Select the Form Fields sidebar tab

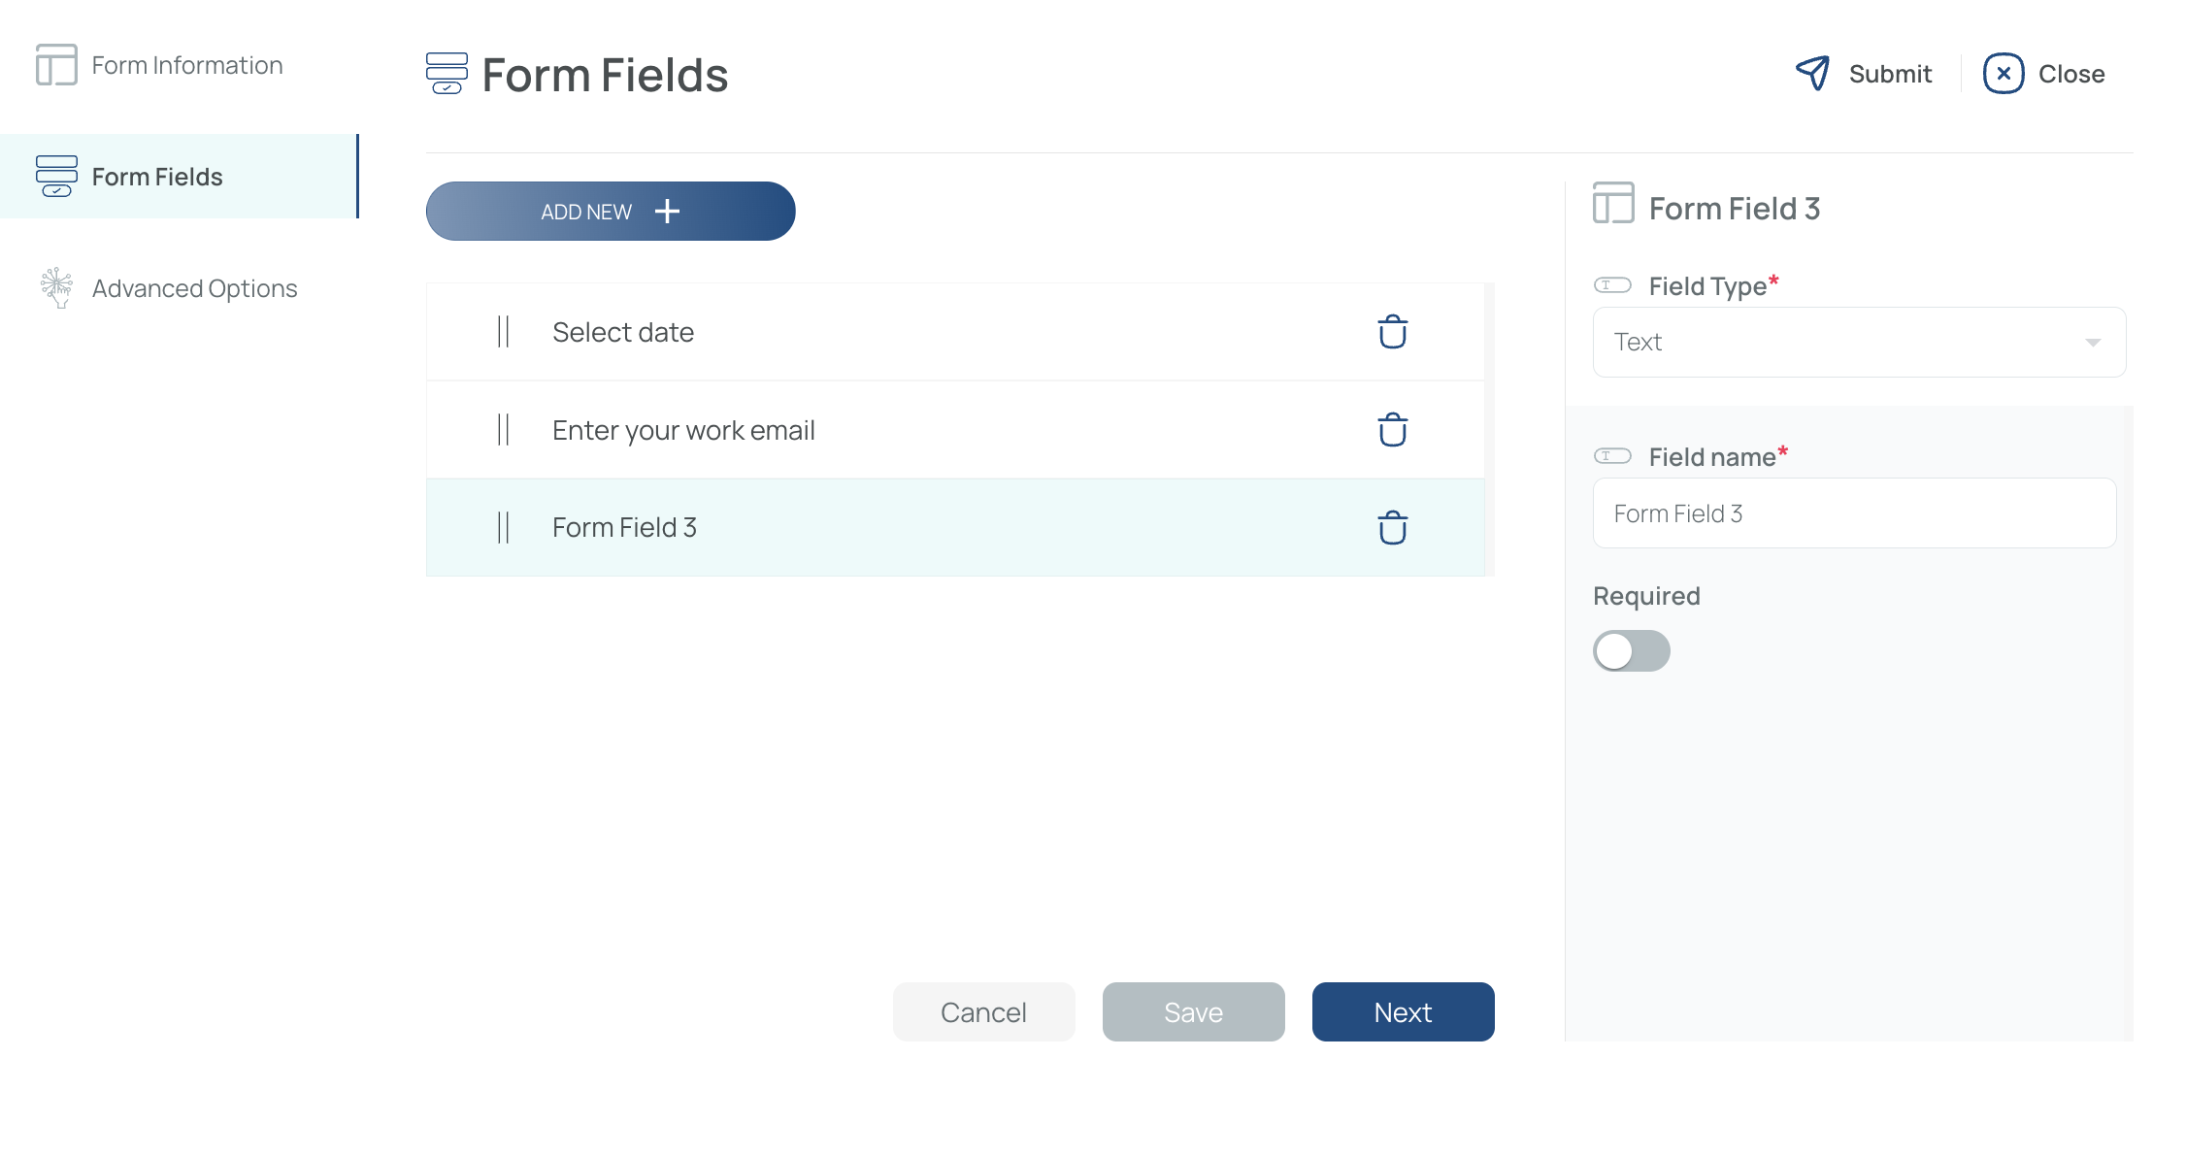179,177
